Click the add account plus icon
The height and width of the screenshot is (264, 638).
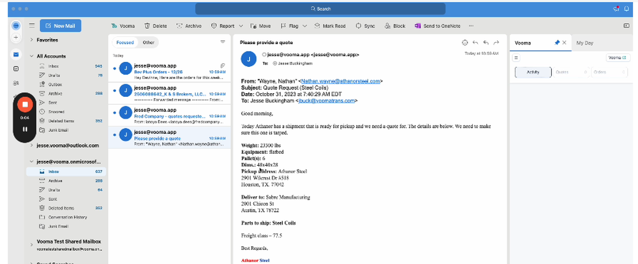(x=16, y=37)
